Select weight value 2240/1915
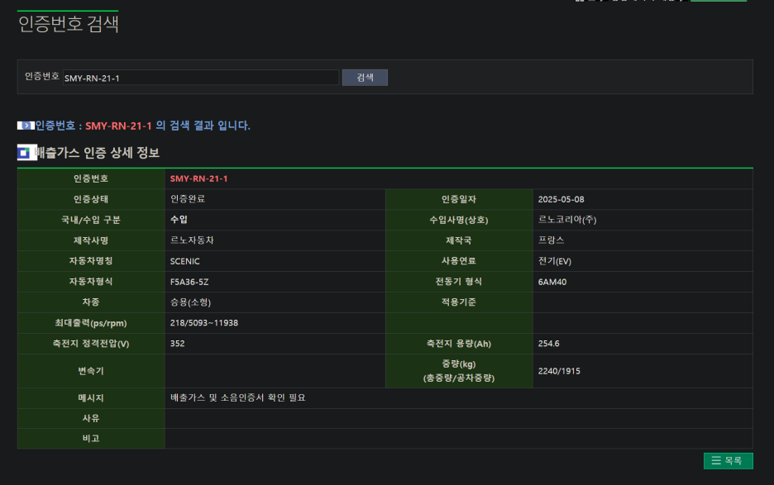The height and width of the screenshot is (485, 774). tap(559, 371)
